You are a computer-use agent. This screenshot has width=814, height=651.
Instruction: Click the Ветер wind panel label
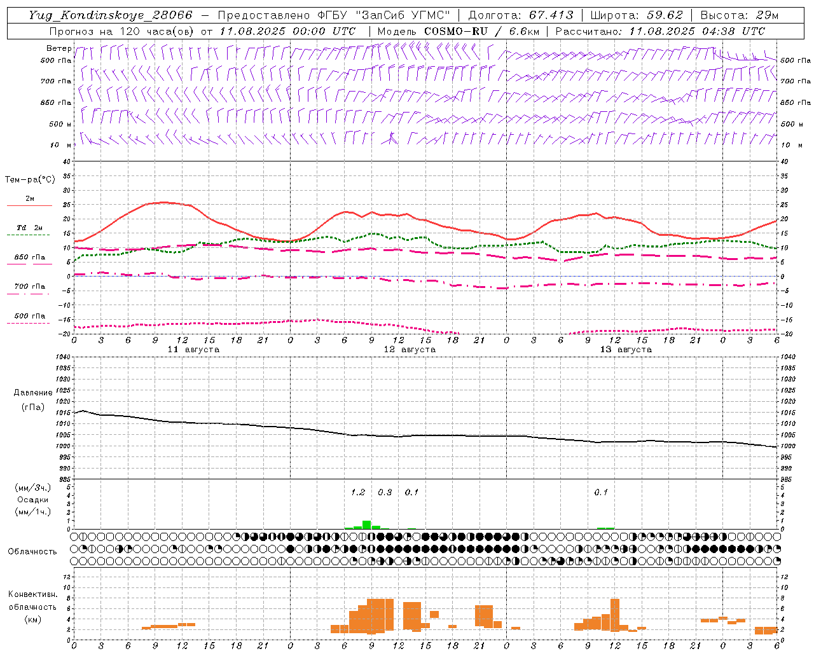coord(59,48)
